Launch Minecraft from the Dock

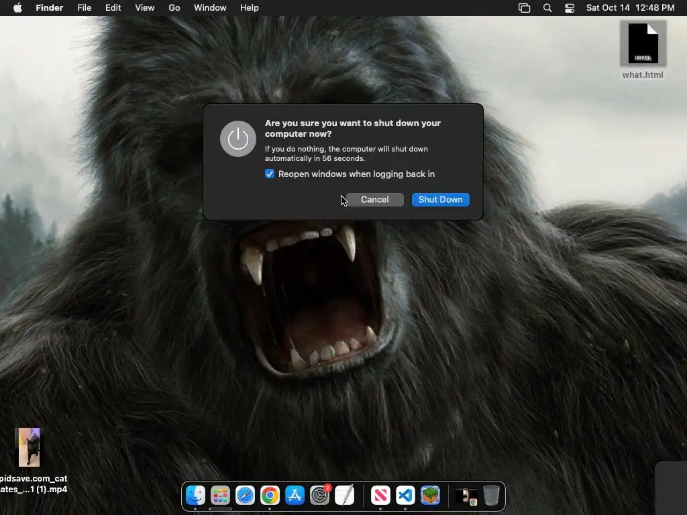(x=430, y=496)
